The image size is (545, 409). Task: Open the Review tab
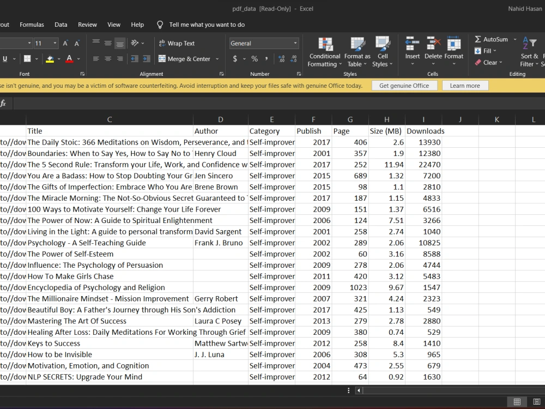pos(87,25)
